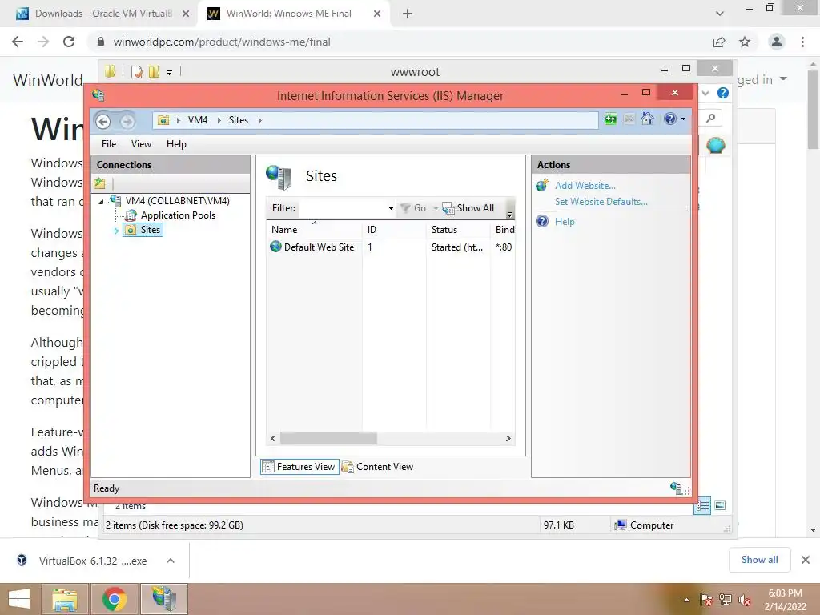Click the Chrome address bar URL
Viewport: 820px width, 615px height.
pyautogui.click(x=222, y=42)
